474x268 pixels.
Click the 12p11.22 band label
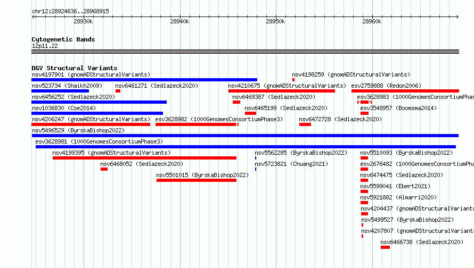[x=45, y=46]
